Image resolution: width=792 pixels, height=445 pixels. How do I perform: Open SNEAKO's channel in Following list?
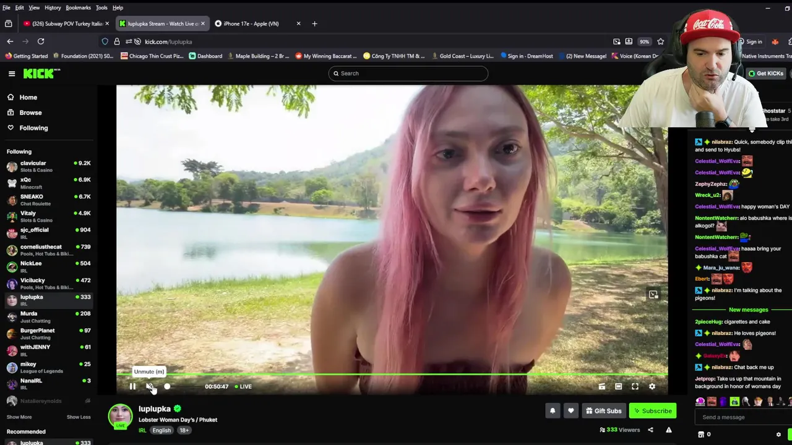pyautogui.click(x=48, y=200)
